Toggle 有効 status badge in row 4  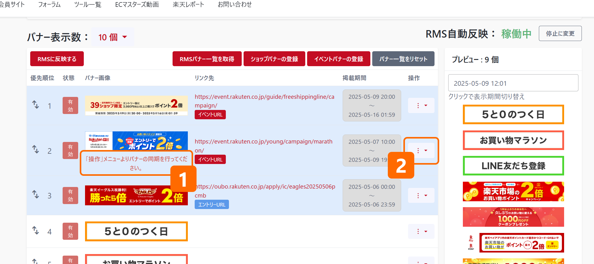click(x=70, y=231)
